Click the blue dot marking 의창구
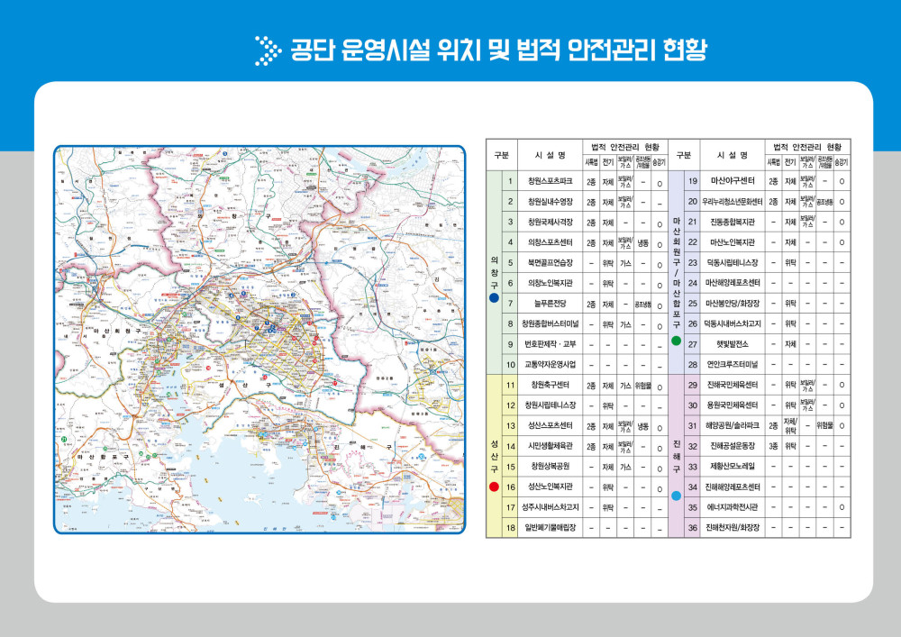This screenshot has width=901, height=637. tap(493, 297)
